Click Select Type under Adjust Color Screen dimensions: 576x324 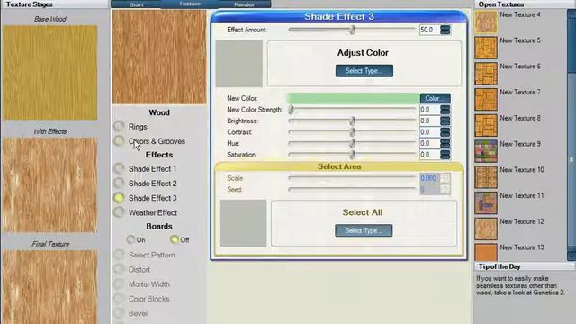[364, 71]
